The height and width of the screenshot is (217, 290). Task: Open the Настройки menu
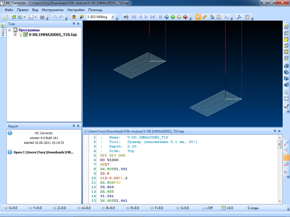[x=76, y=10]
